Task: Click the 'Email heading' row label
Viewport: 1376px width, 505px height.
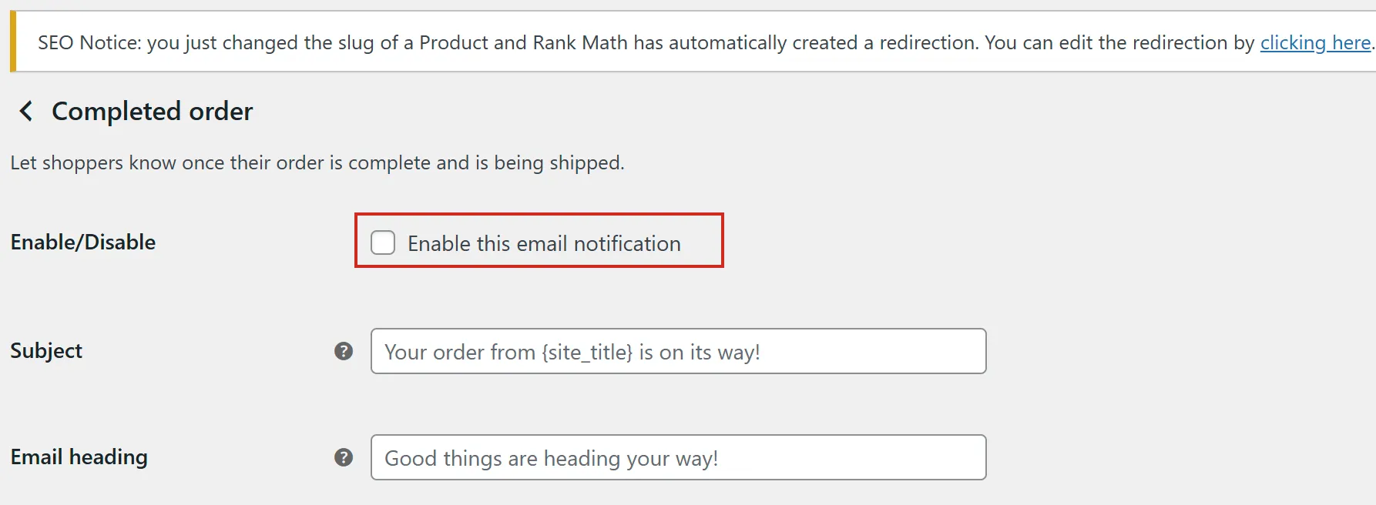Action: [x=79, y=457]
